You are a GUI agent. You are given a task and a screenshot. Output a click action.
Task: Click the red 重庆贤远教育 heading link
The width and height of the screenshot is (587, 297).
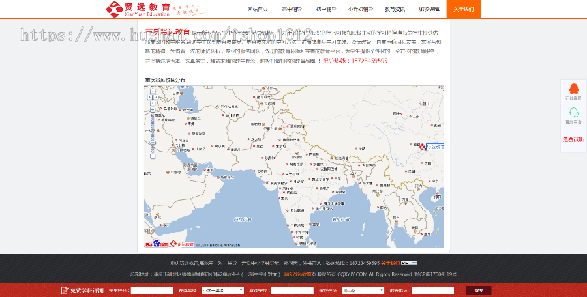(168, 32)
